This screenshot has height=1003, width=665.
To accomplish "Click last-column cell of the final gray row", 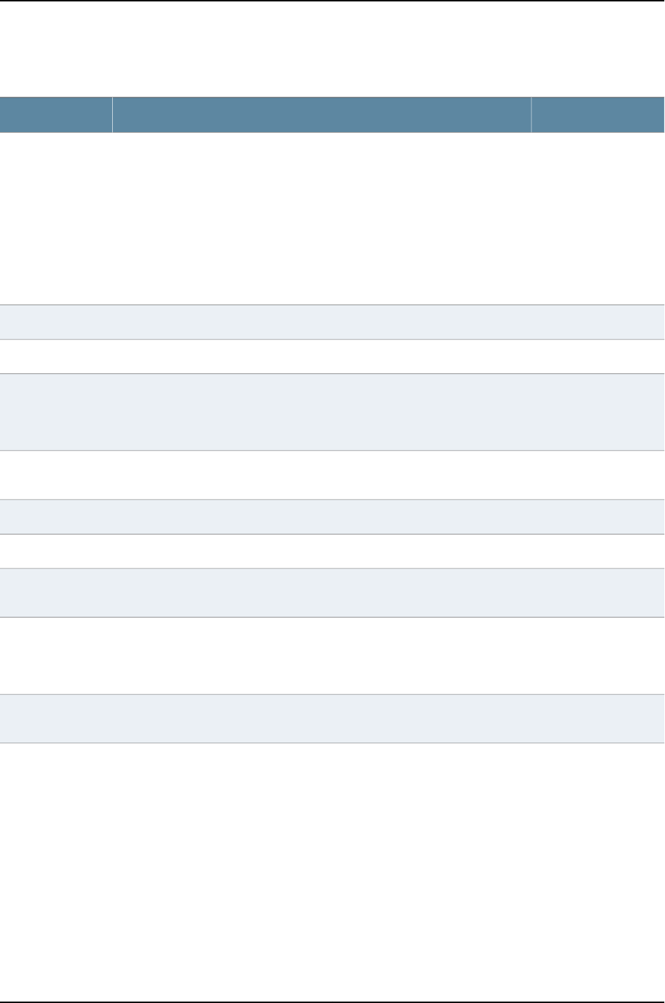I will pyautogui.click(x=598, y=718).
